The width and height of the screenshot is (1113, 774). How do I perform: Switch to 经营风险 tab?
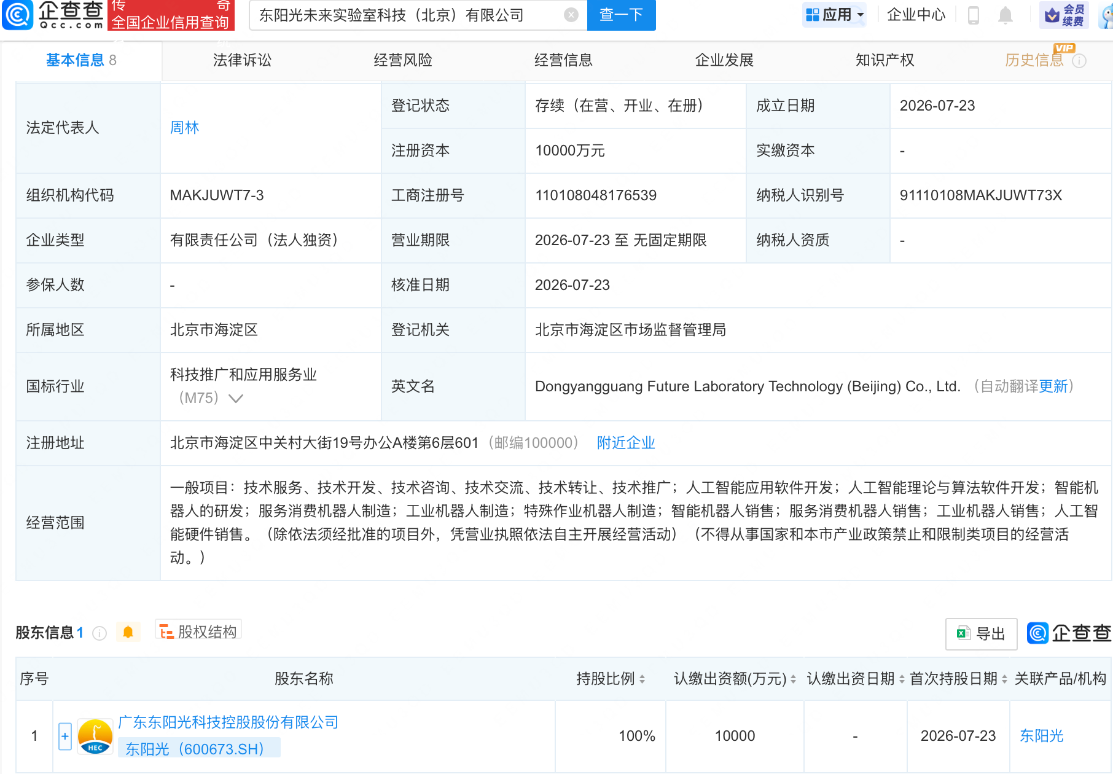(x=403, y=60)
